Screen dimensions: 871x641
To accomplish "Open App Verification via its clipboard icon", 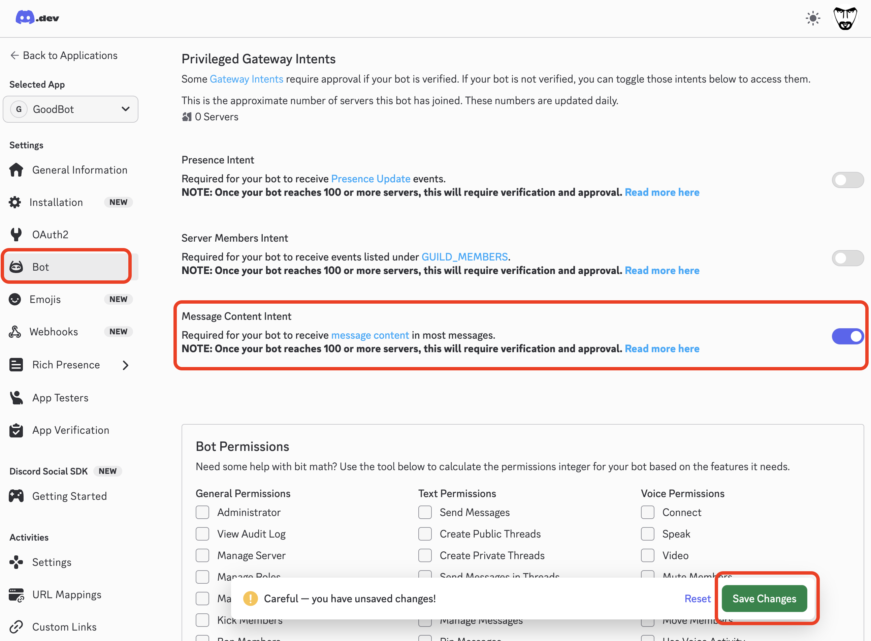I will click(x=16, y=430).
